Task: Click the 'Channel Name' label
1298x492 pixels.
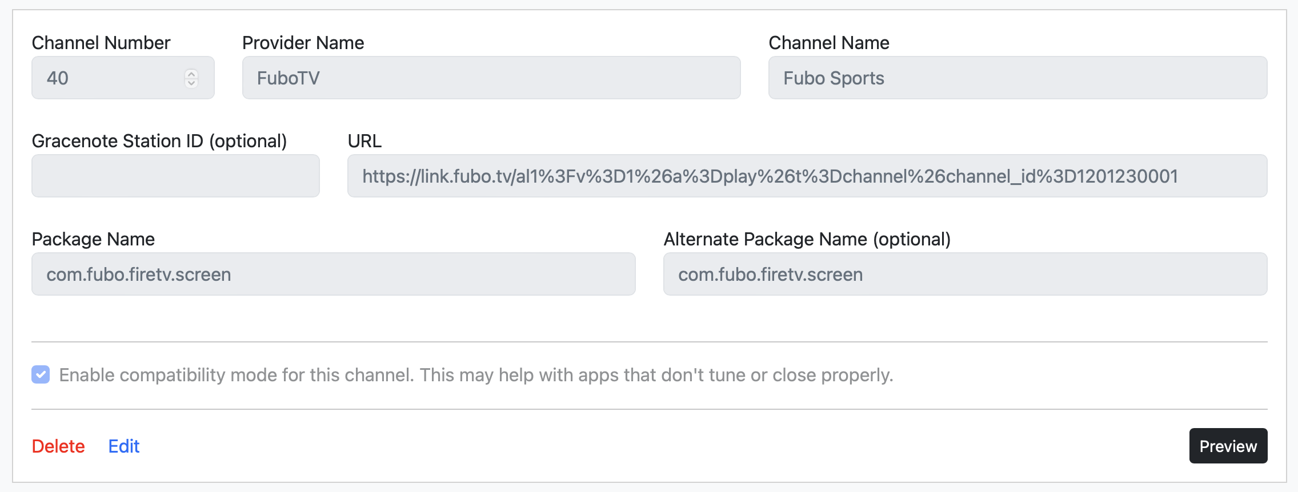Action: (x=828, y=43)
